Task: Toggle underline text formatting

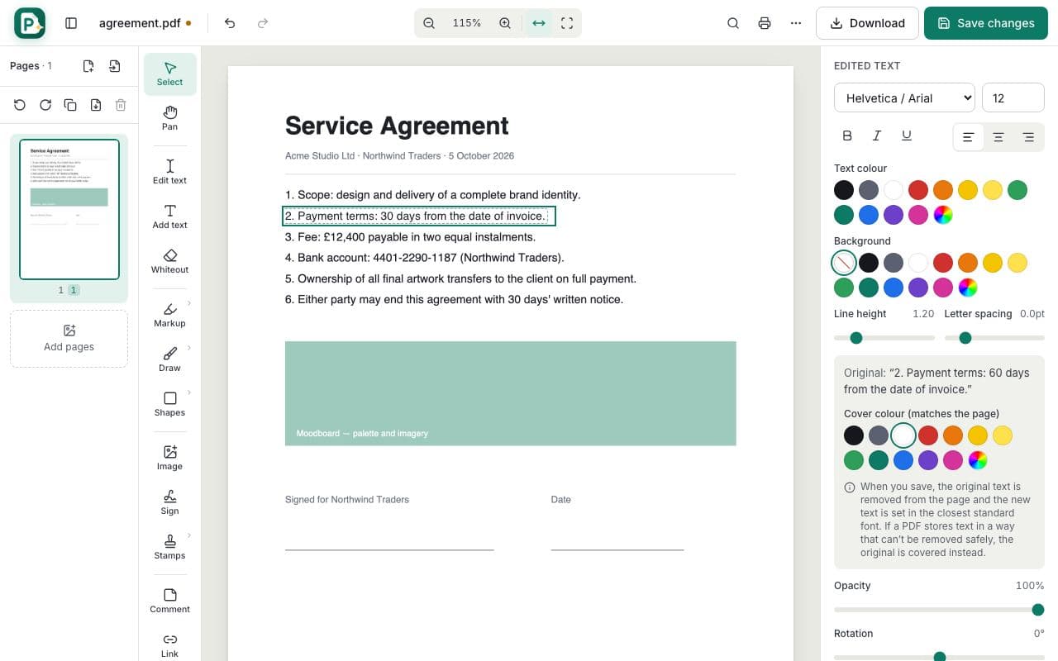Action: click(x=907, y=136)
